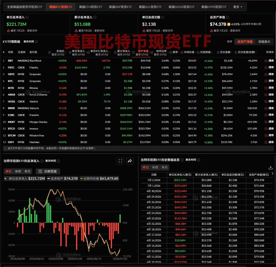Click info icon beside 费率 header
The width and height of the screenshot is (276, 267).
[170, 52]
